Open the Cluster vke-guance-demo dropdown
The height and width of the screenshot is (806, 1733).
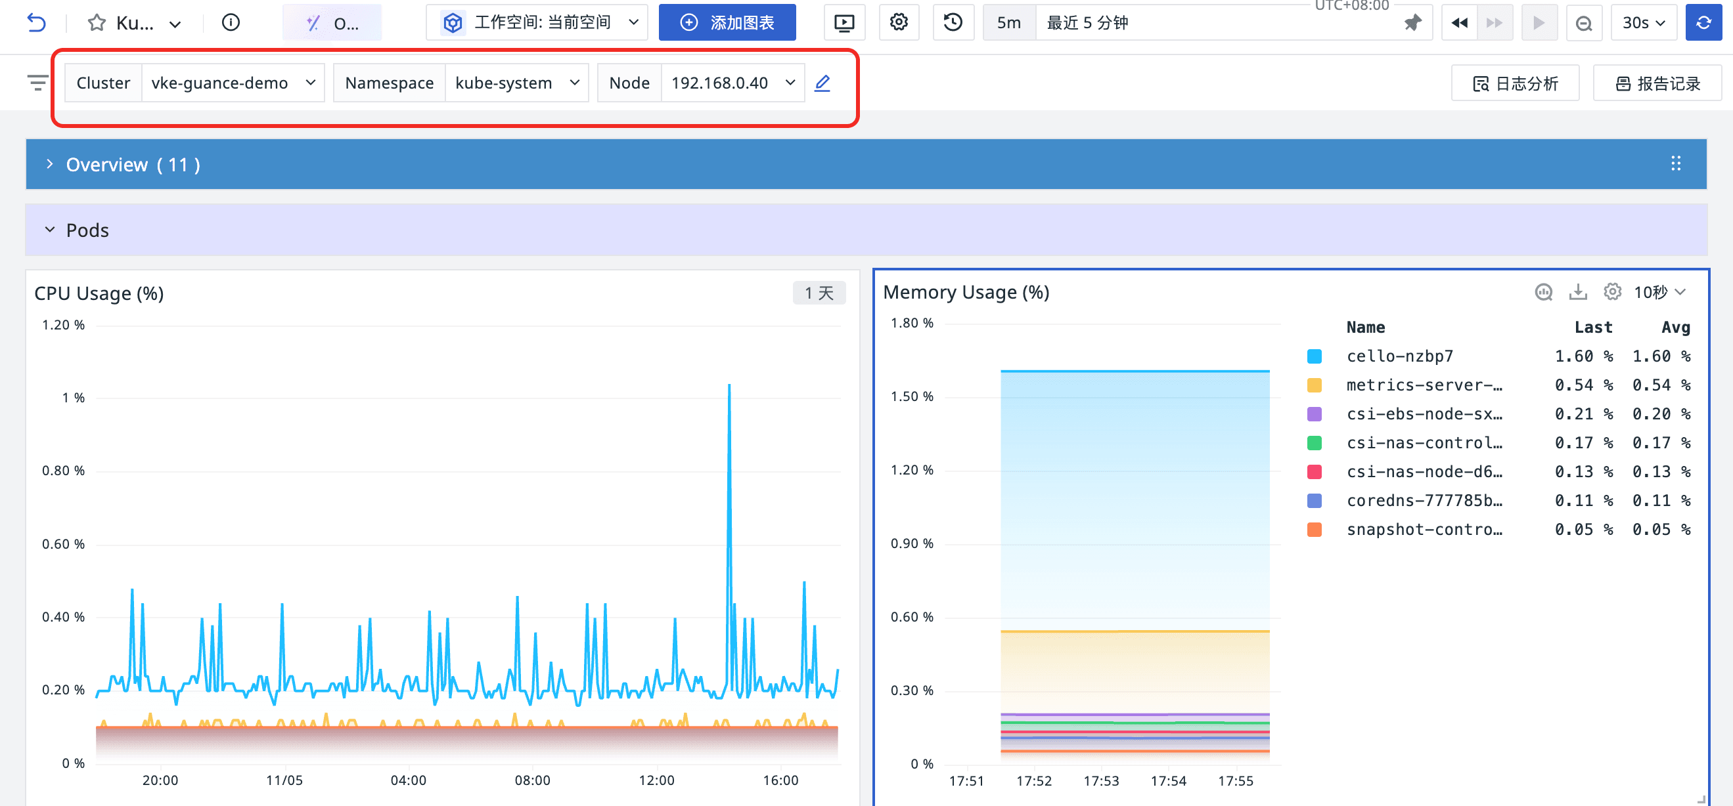click(x=233, y=83)
